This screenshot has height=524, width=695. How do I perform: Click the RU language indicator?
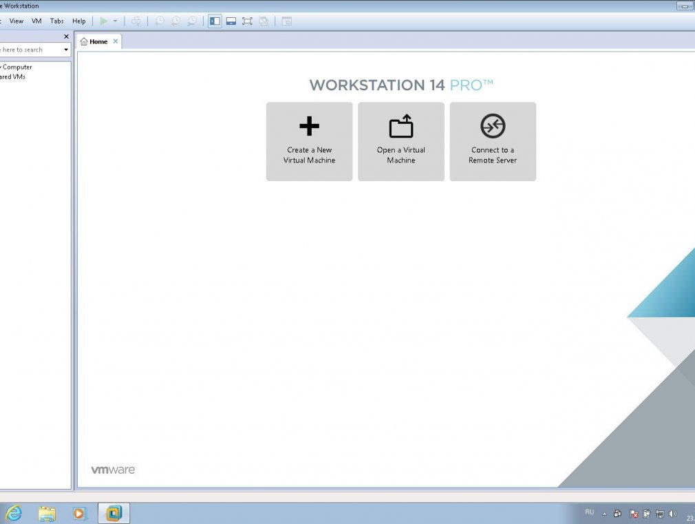tap(590, 512)
